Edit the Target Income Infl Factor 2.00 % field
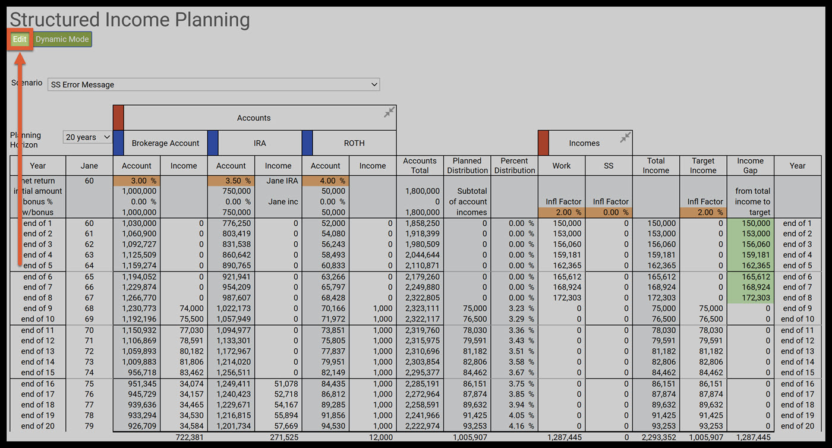 [x=703, y=212]
